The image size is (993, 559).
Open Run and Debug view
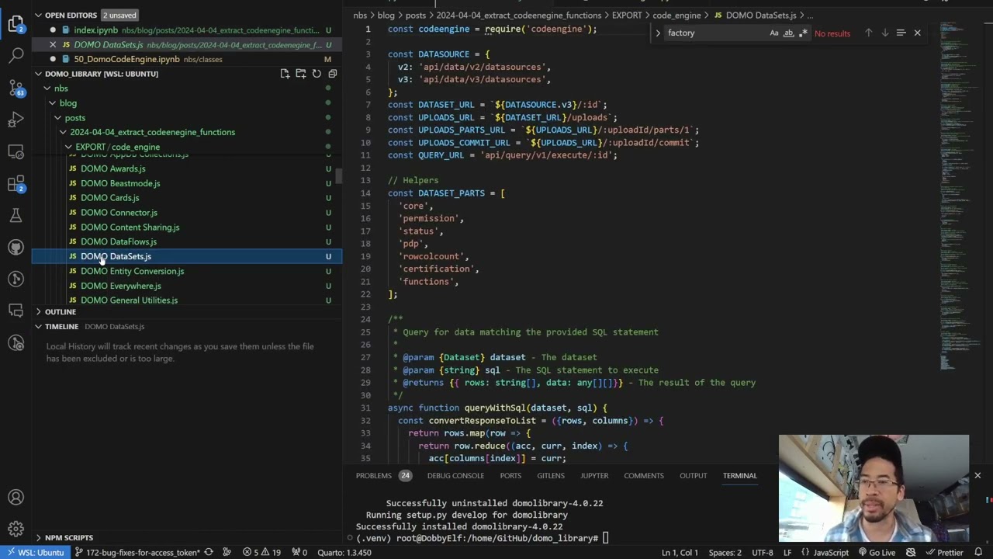coord(16,120)
